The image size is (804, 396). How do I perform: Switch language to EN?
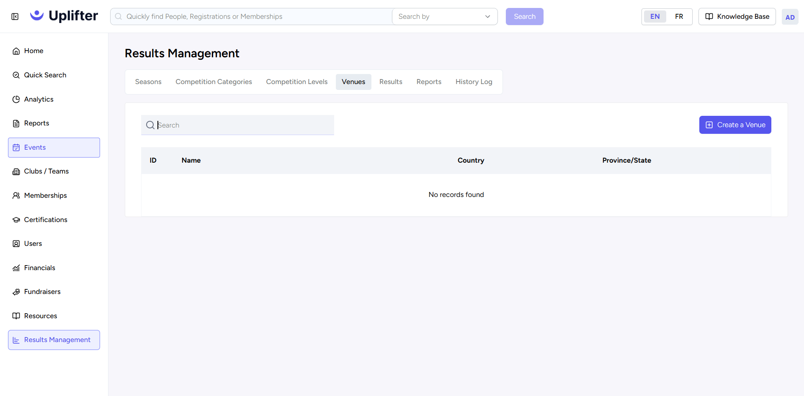655,17
